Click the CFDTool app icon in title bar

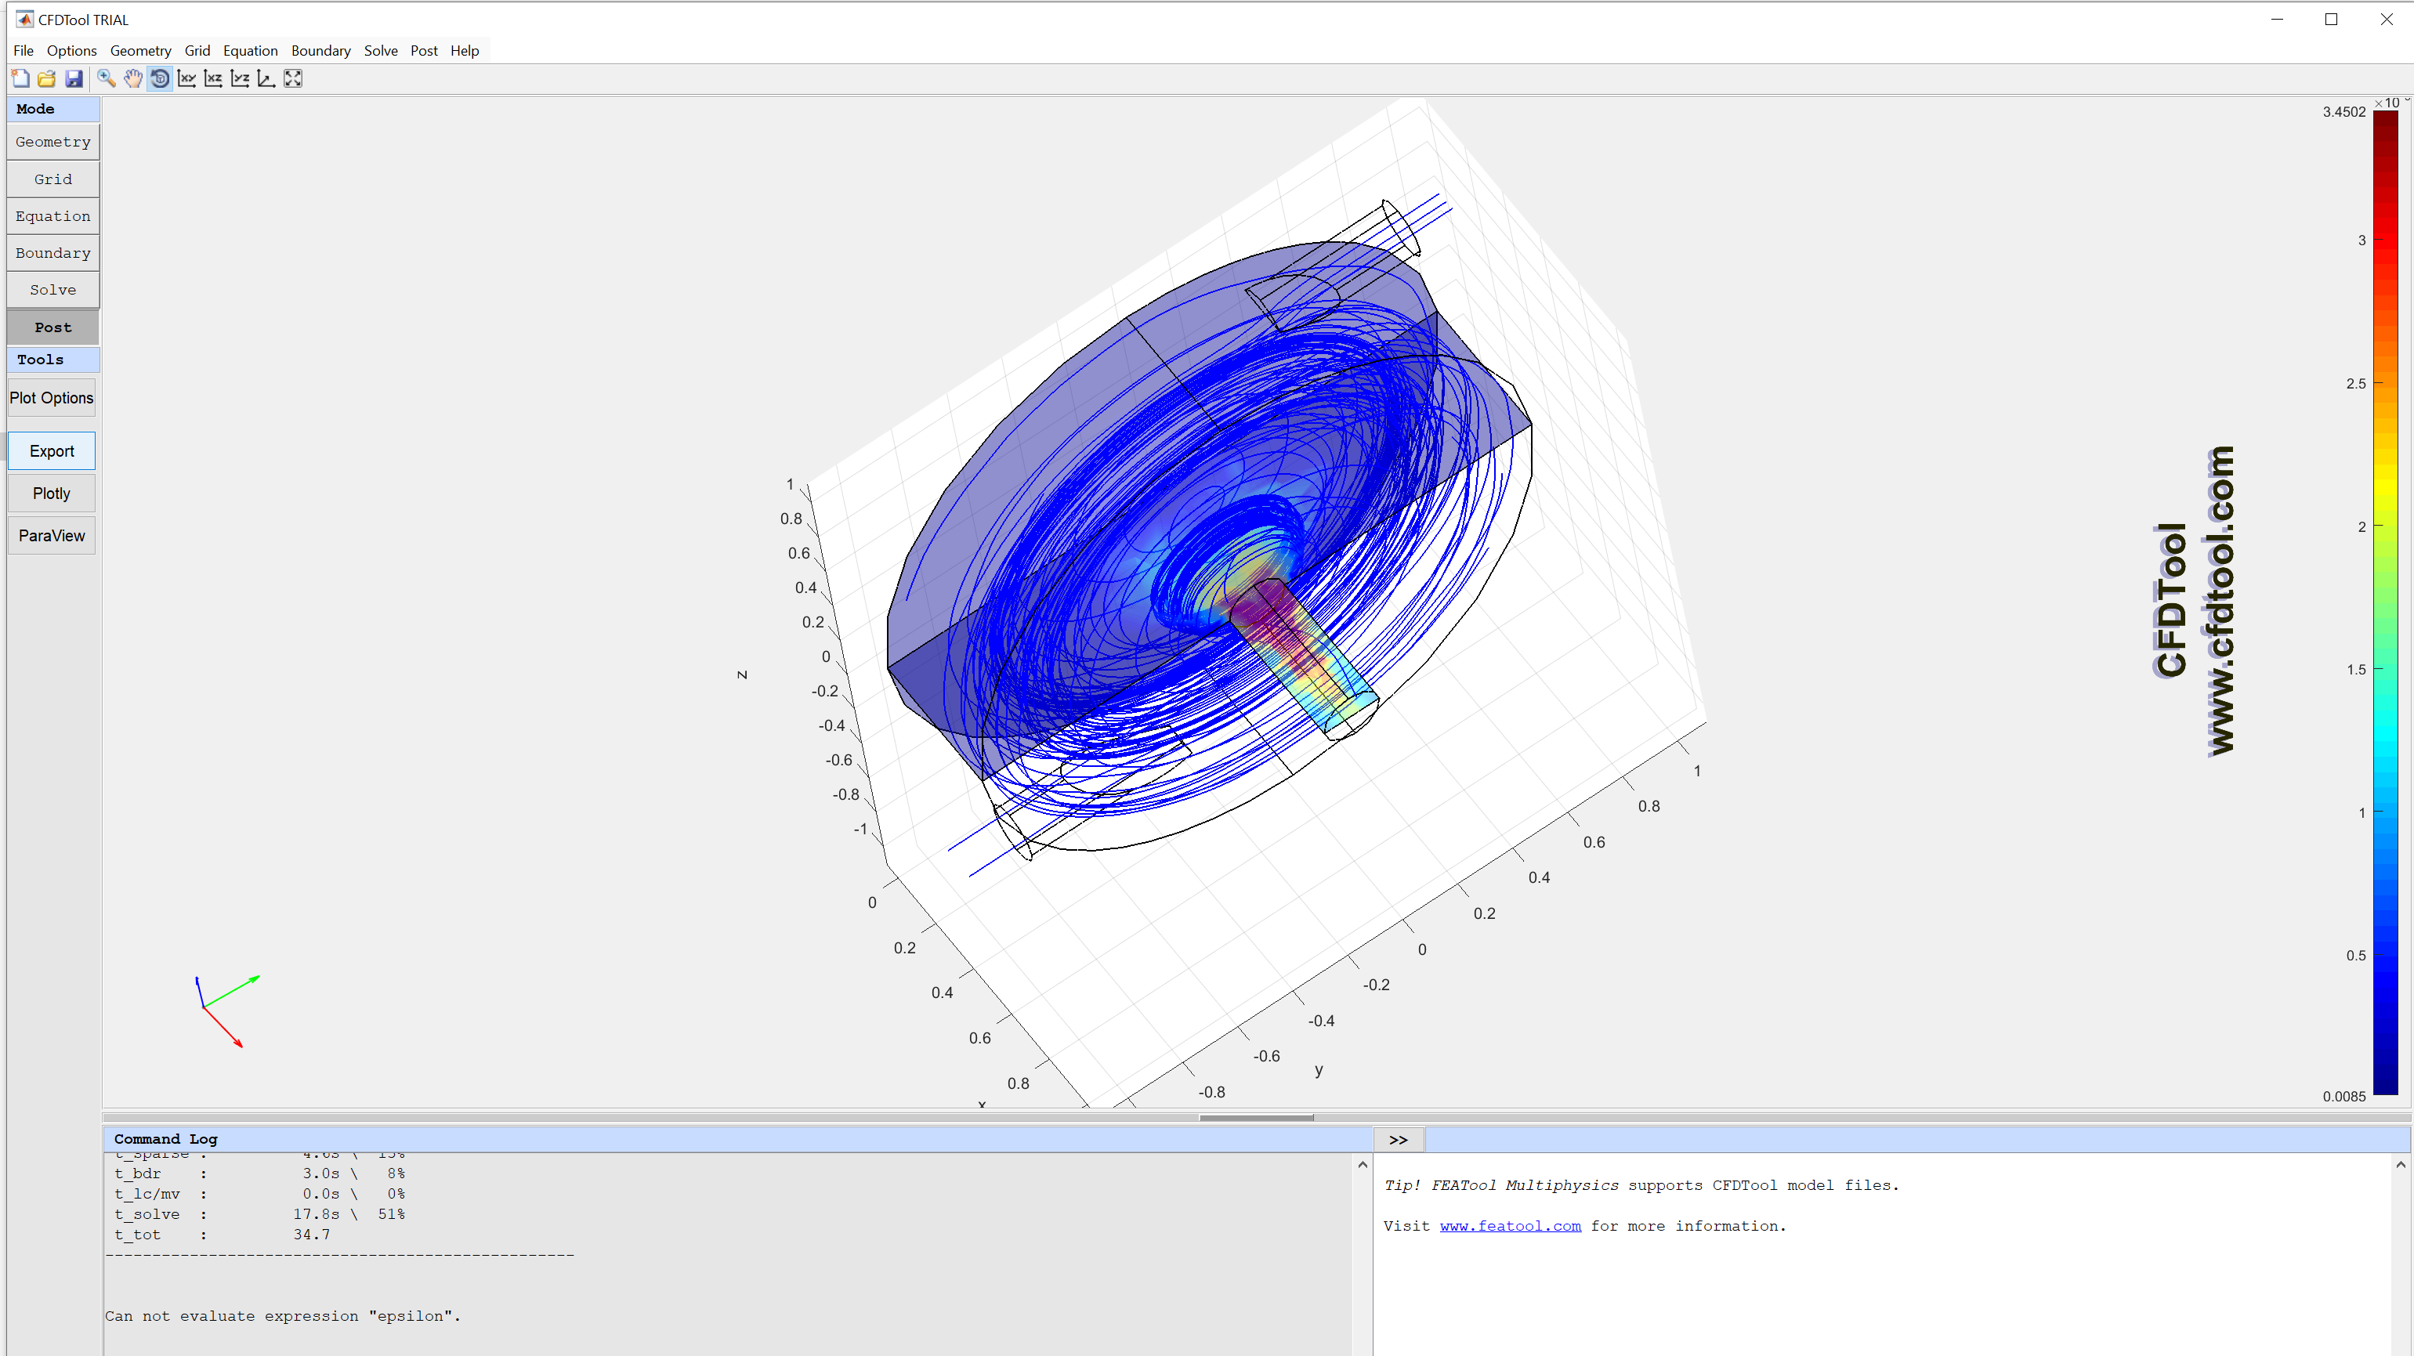(x=24, y=19)
